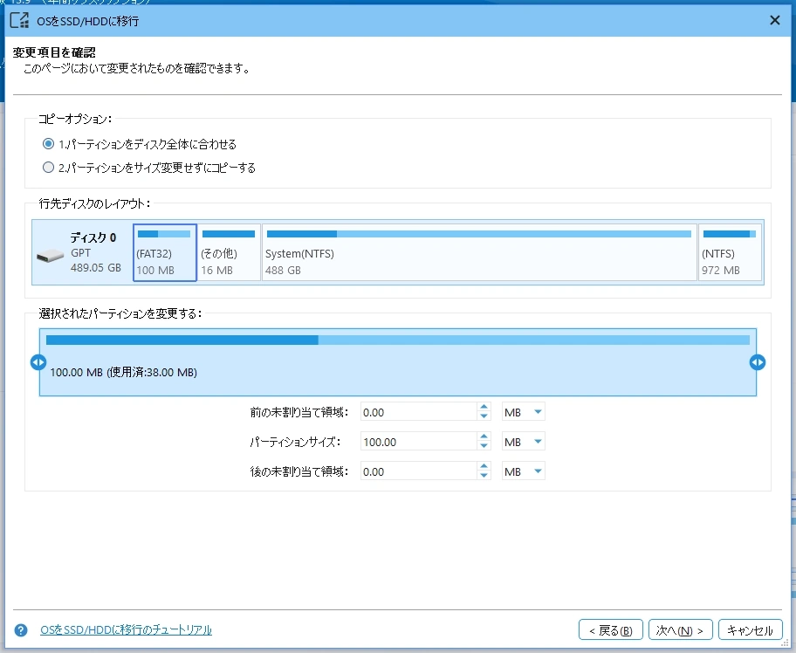Click the 戻る(B) back button
796x653 pixels.
(x=611, y=630)
